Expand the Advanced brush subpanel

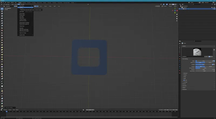pyautogui.click(x=185, y=73)
